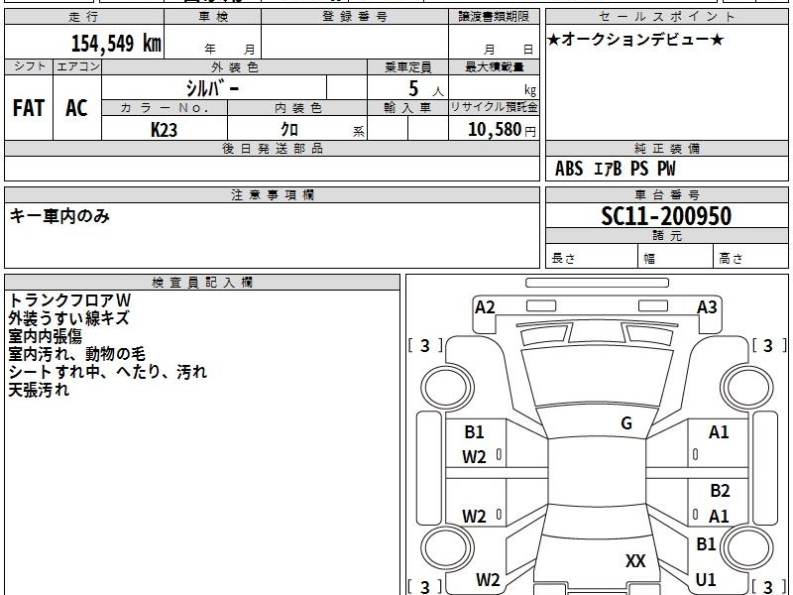This screenshot has height=595, width=793.
Task: Select the inspector line 天張汚れ
Action: click(x=39, y=390)
